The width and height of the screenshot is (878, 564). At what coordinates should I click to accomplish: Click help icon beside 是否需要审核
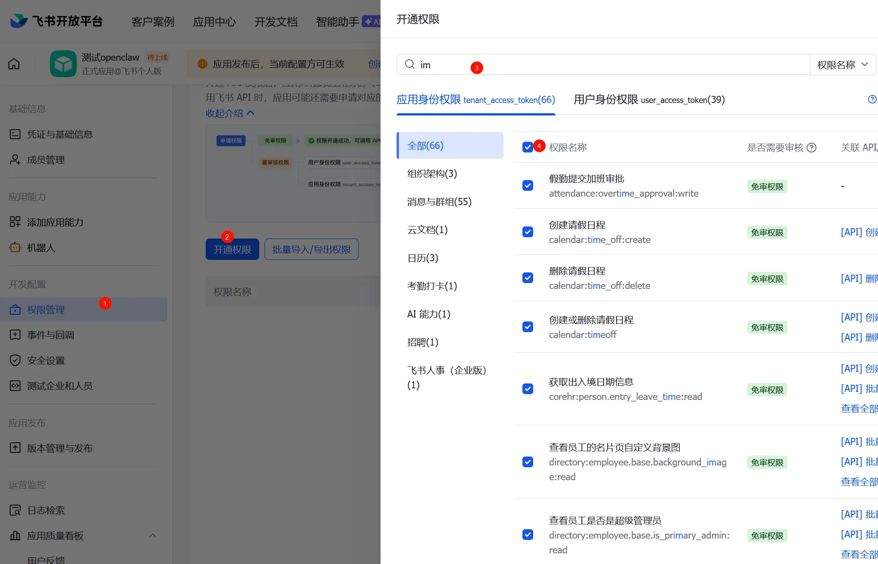point(812,148)
